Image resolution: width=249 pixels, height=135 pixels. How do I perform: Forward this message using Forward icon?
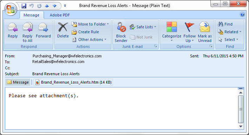[43, 27]
